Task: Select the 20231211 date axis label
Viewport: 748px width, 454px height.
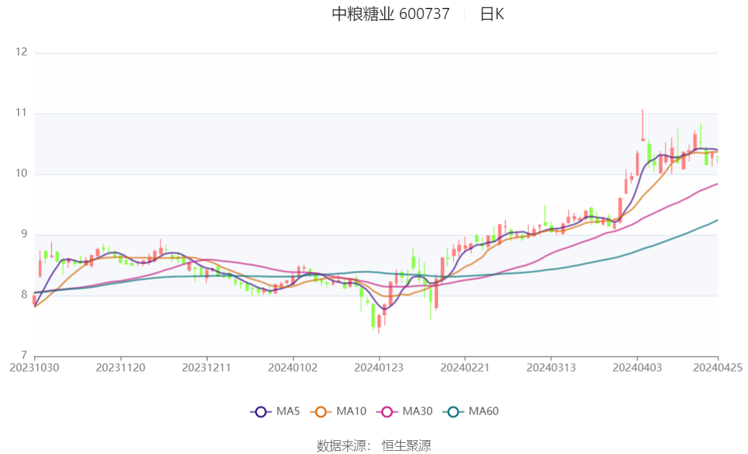Action: 206,368
